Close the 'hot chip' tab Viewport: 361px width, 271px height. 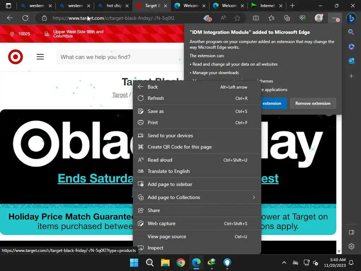(127, 6)
